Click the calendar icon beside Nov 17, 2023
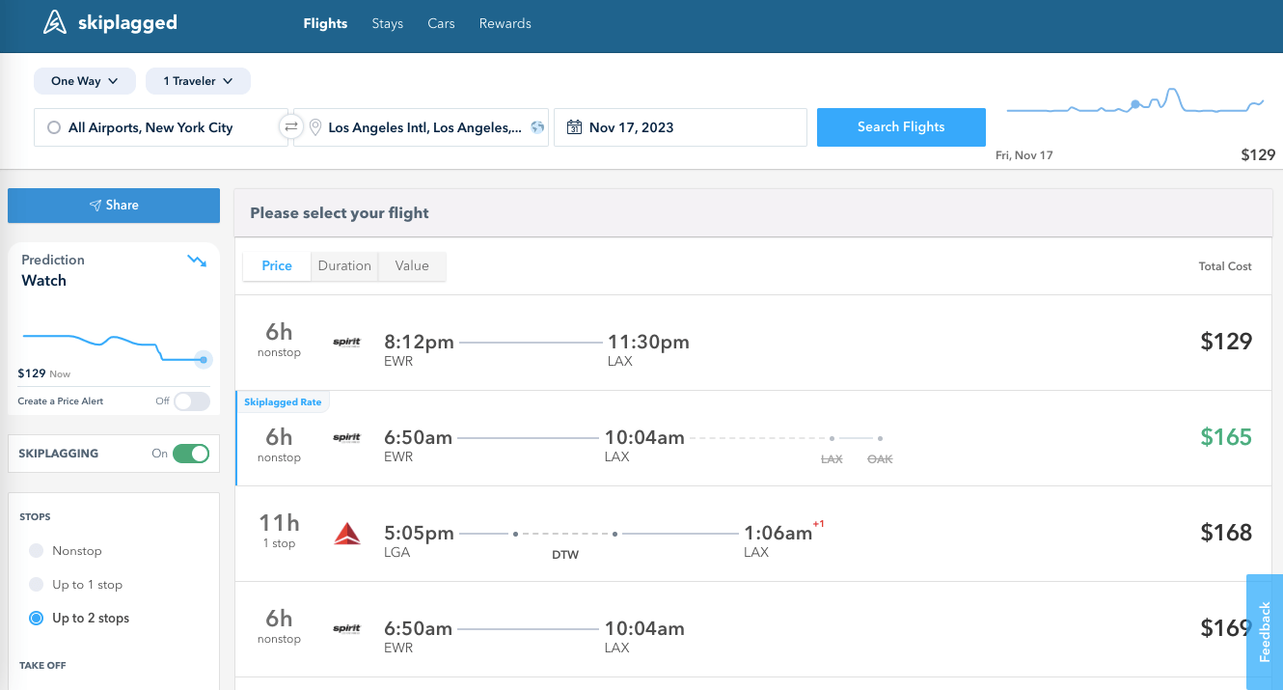The image size is (1283, 690). tap(574, 127)
